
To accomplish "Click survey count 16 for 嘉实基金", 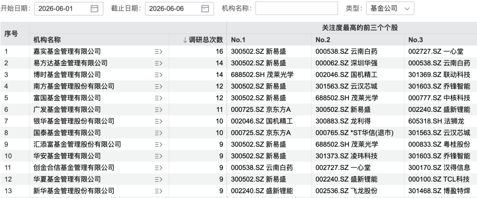I will [x=220, y=51].
